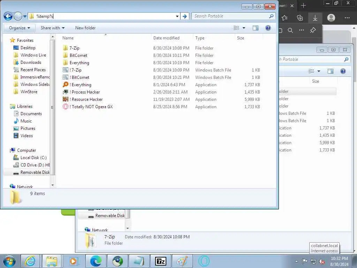Open 7-Zip from the taskbar
This screenshot has width=357, height=268.
point(161,261)
